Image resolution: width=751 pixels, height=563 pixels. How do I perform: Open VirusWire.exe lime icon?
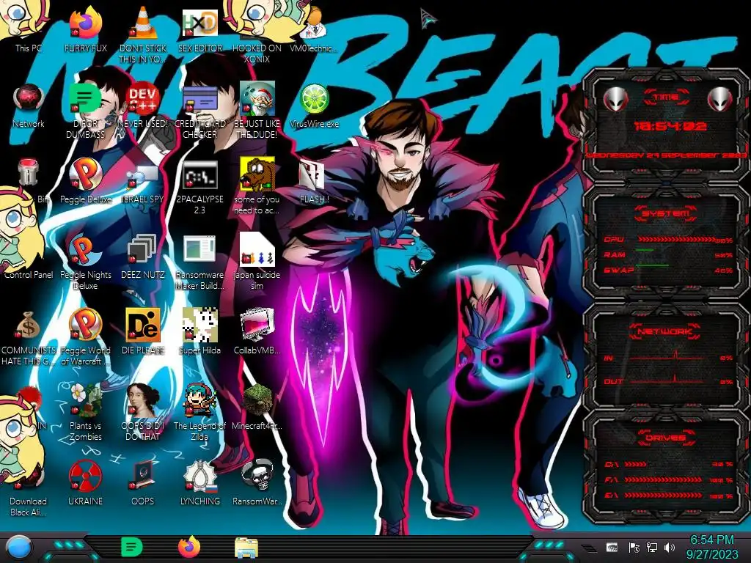(314, 106)
